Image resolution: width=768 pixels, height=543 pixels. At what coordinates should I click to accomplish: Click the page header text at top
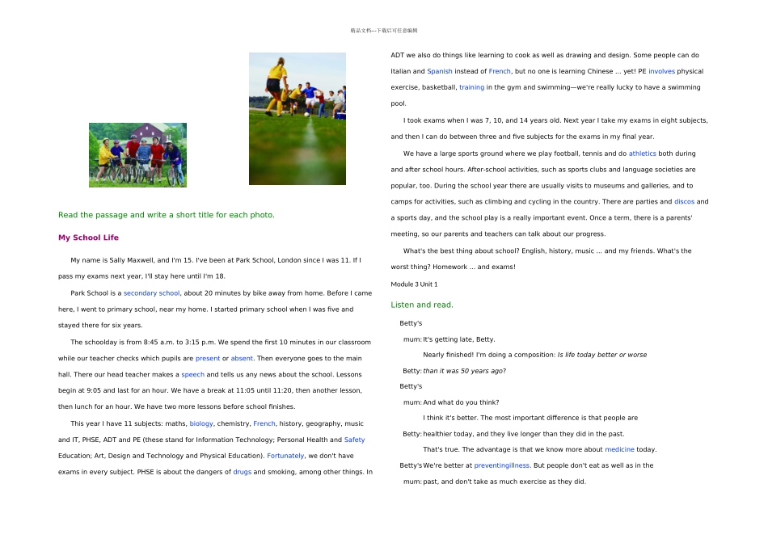click(x=384, y=31)
